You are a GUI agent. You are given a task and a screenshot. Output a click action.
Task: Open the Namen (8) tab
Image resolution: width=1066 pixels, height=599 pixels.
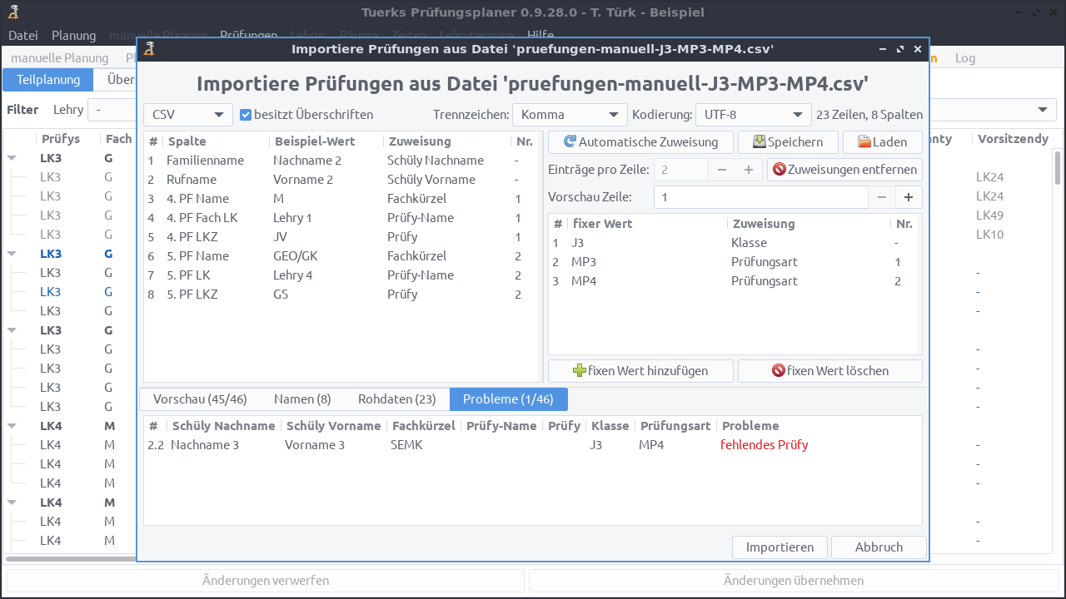pos(302,399)
